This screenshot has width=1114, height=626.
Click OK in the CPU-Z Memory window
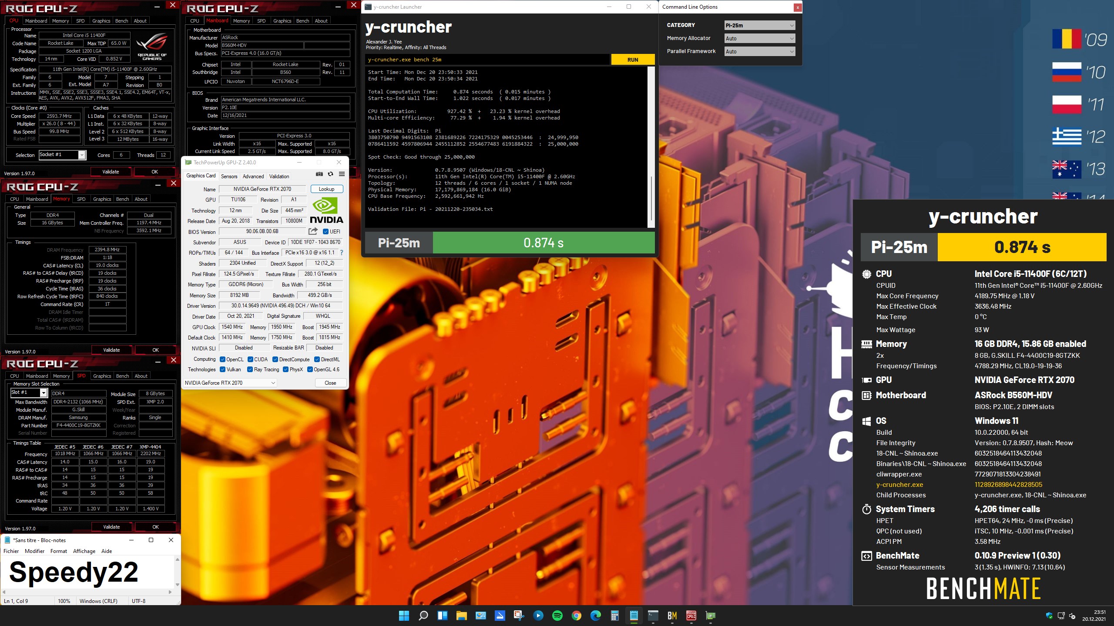coord(155,350)
